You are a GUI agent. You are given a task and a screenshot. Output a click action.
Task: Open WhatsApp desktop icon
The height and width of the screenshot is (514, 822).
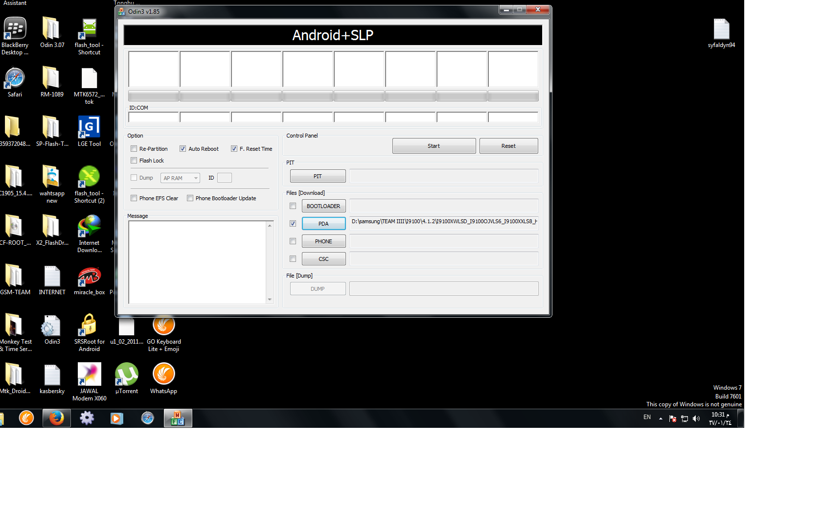tap(163, 378)
